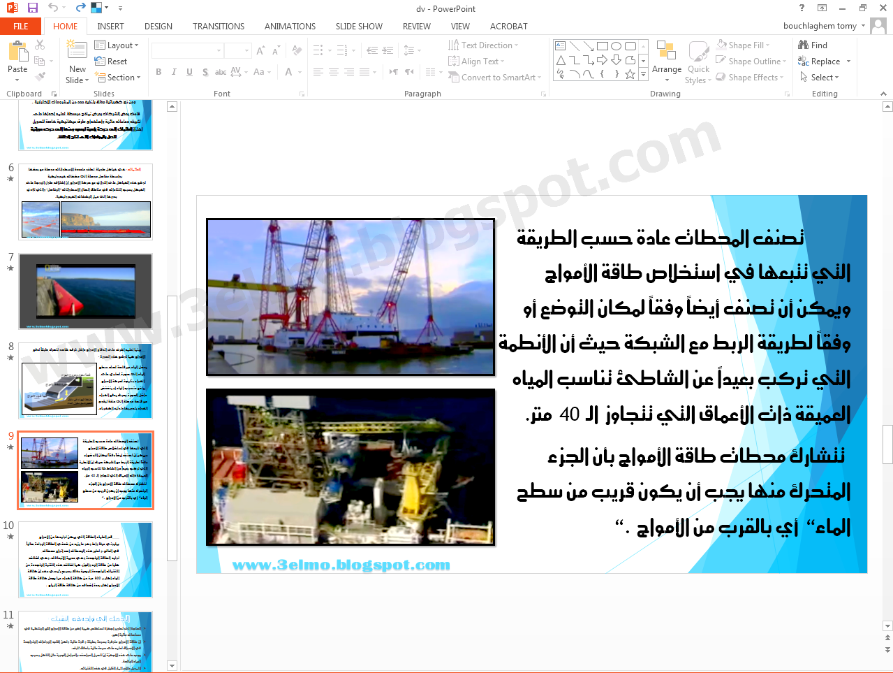Click the Undo arrow in the quick access toolbar

pyautogui.click(x=53, y=8)
